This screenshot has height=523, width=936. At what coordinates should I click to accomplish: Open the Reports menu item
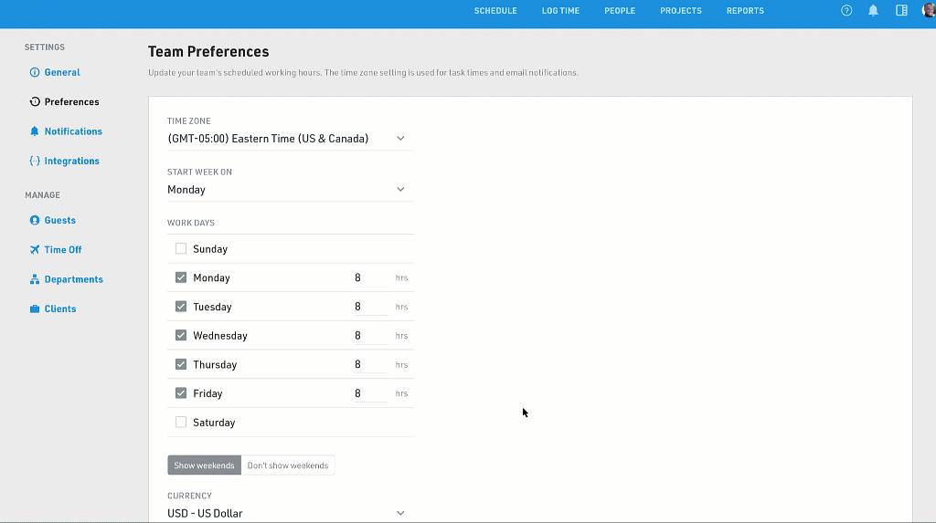745,11
